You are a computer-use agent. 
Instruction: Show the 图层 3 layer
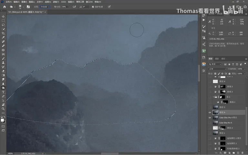point(210,107)
